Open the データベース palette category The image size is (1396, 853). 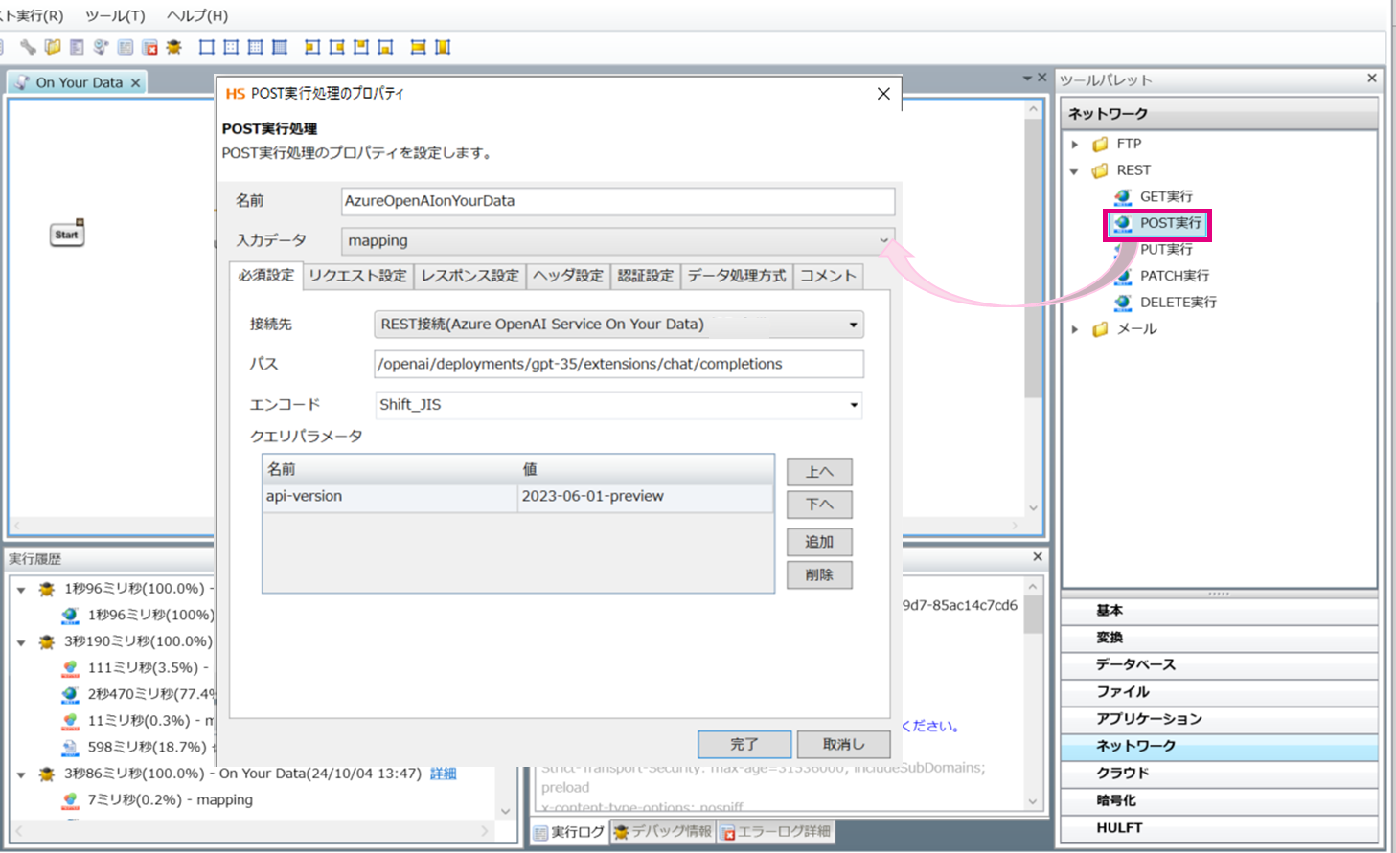[1219, 664]
